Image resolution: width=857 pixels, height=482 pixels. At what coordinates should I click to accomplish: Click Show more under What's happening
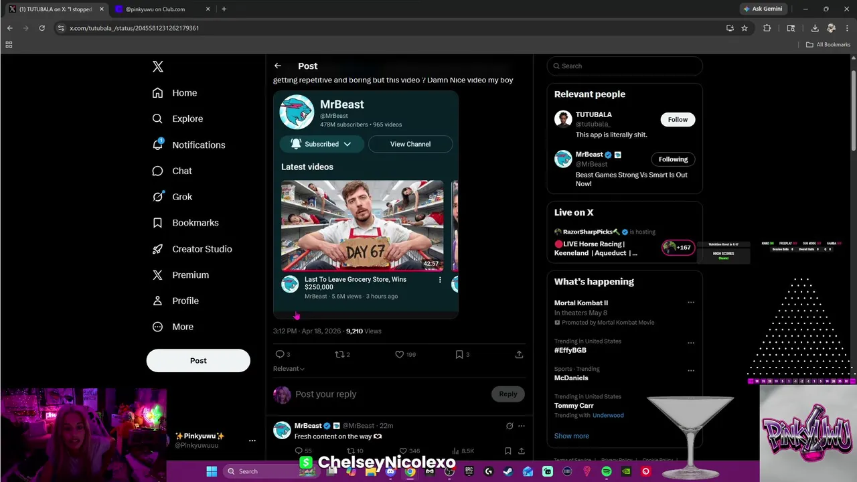572,436
